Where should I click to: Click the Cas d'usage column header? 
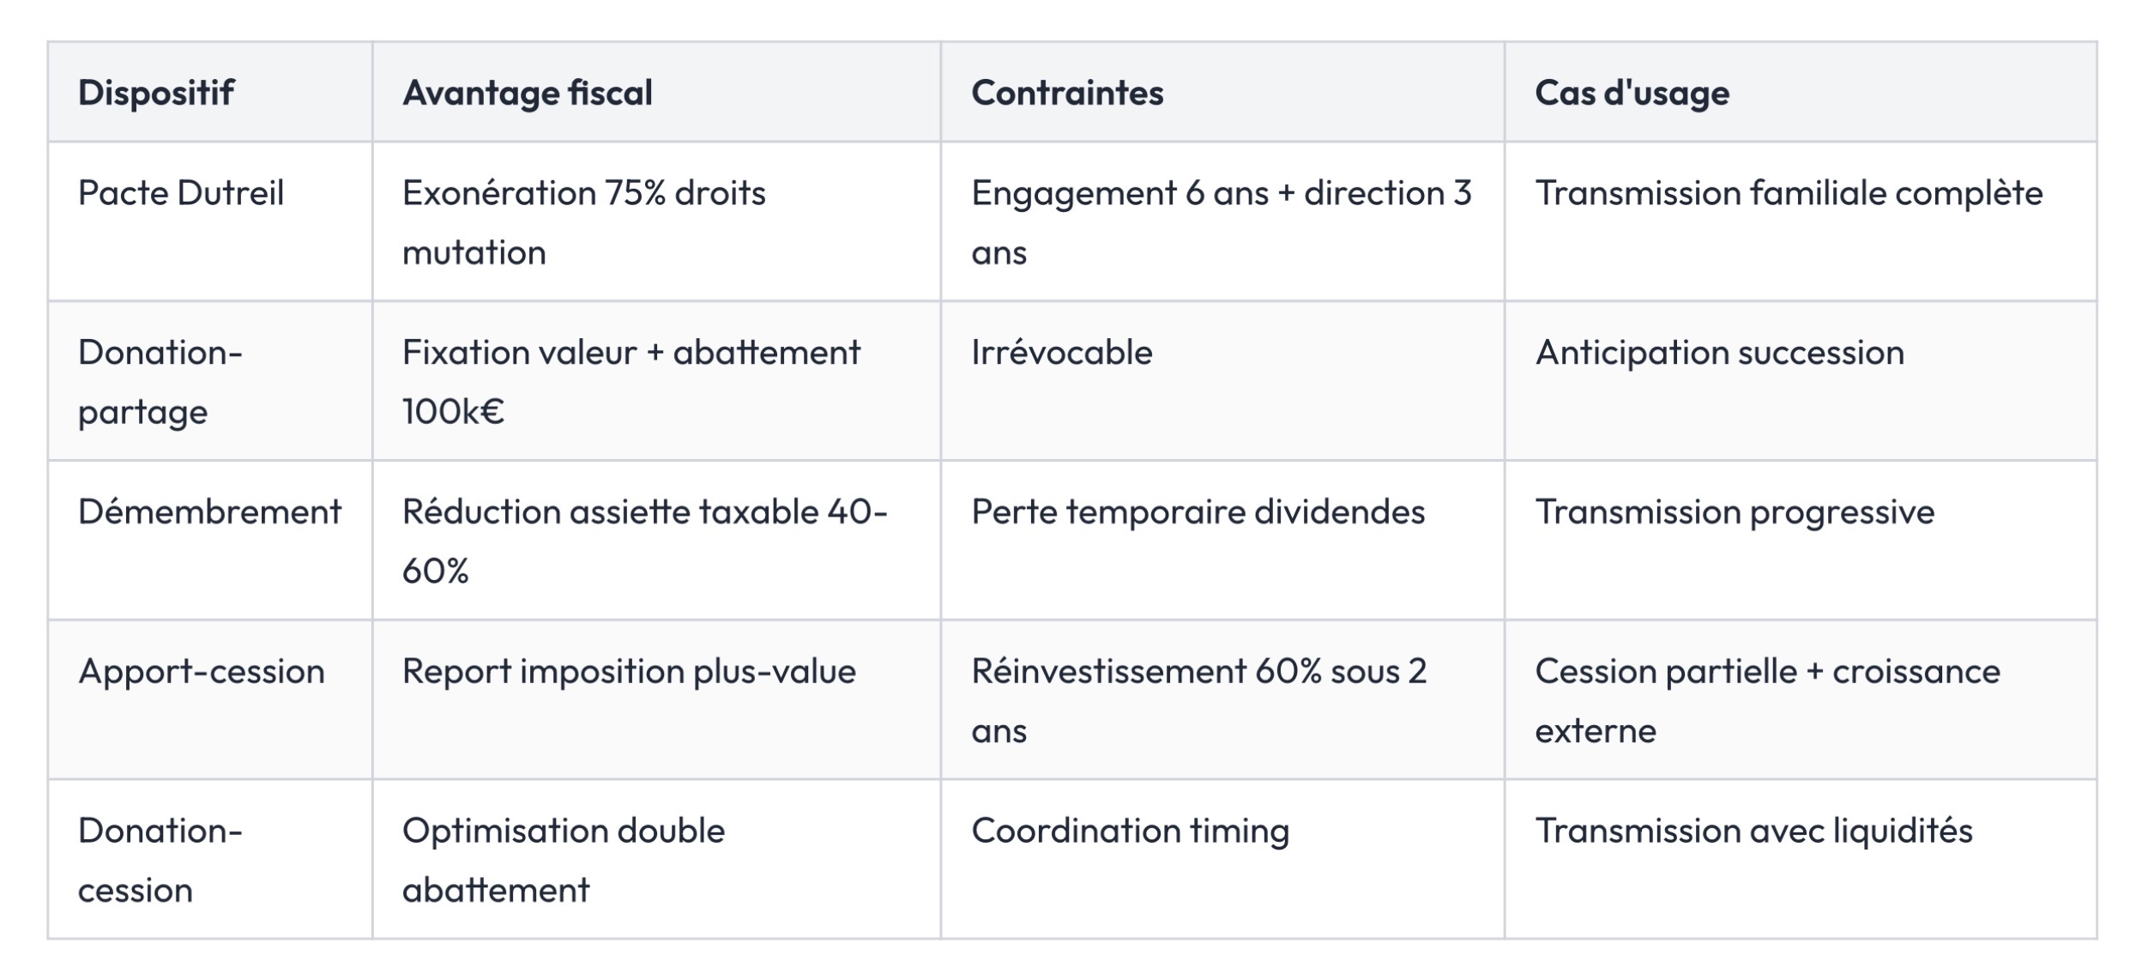click(1801, 92)
